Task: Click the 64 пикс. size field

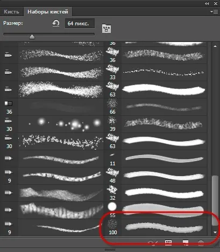Action: [x=80, y=24]
